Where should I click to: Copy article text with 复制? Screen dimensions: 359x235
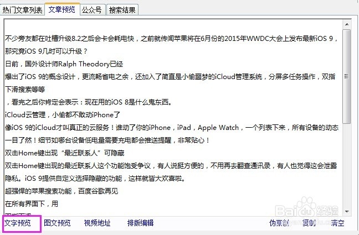point(309,223)
